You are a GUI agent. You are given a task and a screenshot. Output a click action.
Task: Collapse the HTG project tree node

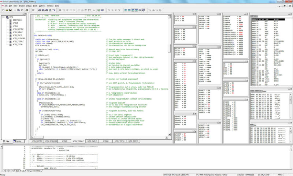coord(3,17)
